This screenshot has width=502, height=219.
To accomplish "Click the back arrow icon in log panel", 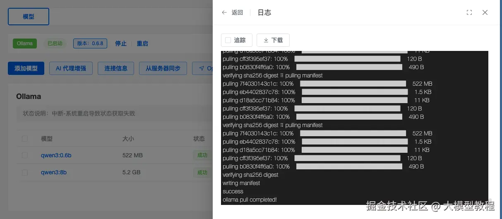I will [224, 12].
